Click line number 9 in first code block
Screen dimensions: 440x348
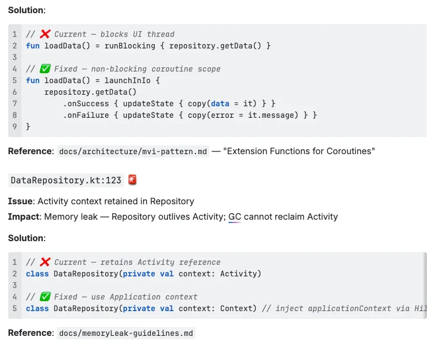15,127
